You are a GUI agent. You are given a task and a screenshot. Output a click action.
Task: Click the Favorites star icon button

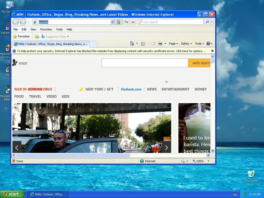point(21,36)
